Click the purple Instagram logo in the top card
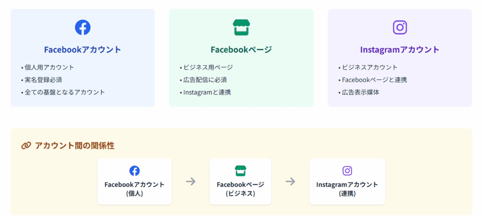This screenshot has height=216, width=483. tap(400, 27)
